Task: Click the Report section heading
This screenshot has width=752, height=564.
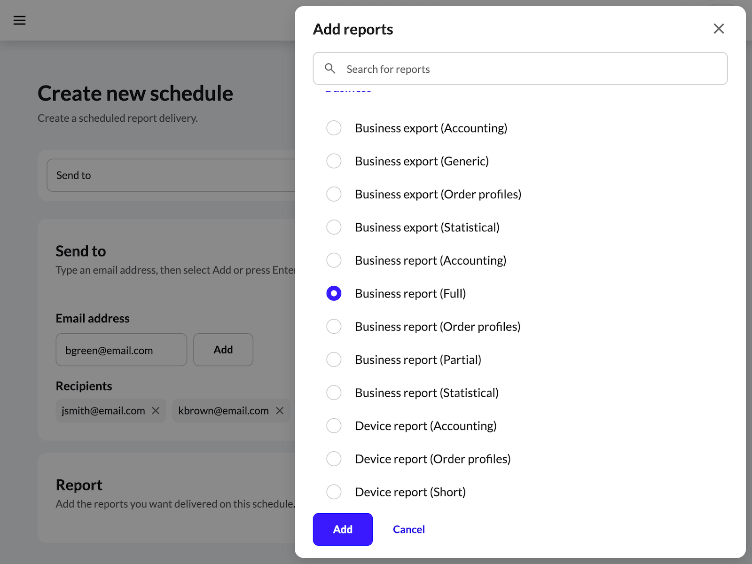Action: click(79, 485)
